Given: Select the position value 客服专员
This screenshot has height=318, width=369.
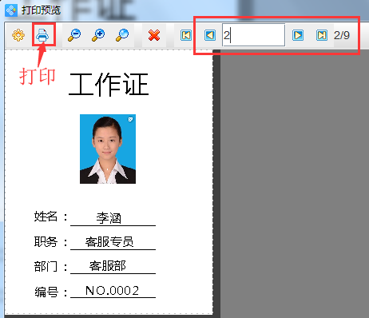Looking at the screenshot, I should click(x=109, y=242).
